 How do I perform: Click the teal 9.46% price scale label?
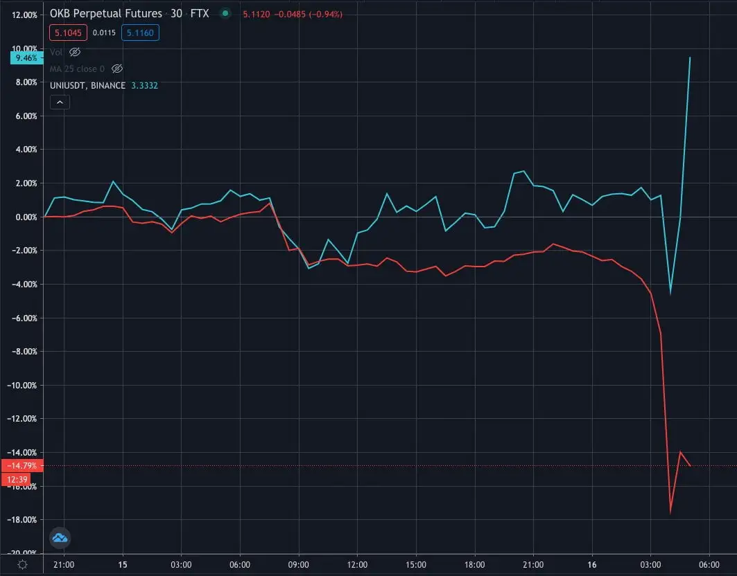(x=24, y=58)
